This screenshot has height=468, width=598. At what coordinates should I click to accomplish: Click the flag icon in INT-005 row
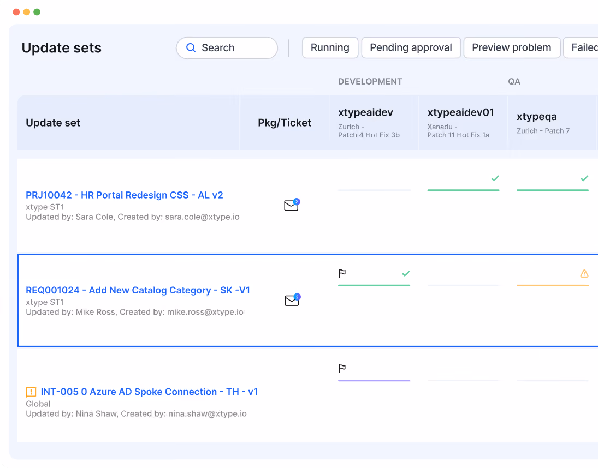[342, 368]
